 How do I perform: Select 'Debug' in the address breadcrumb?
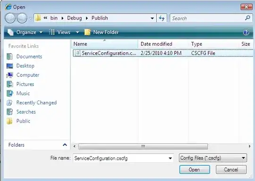[x=75, y=18]
